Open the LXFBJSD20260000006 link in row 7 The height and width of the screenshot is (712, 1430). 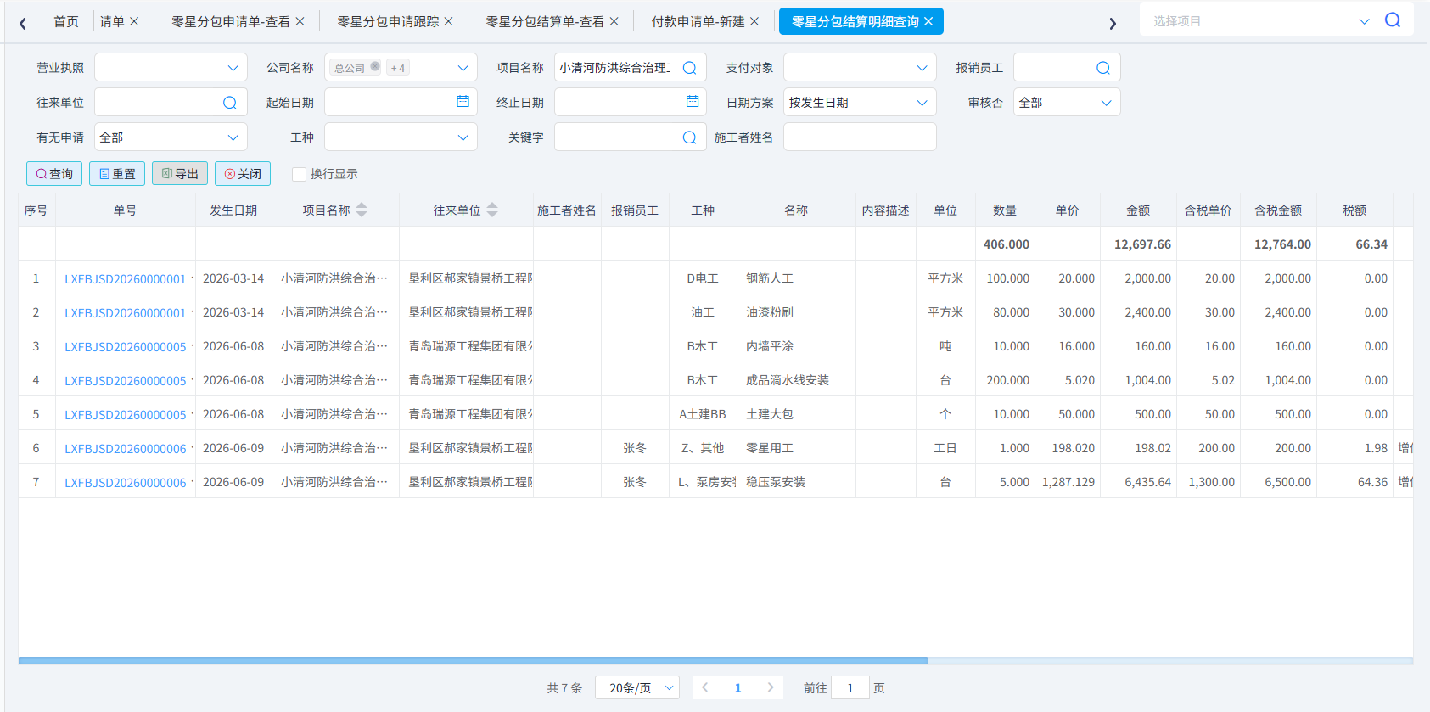(126, 482)
